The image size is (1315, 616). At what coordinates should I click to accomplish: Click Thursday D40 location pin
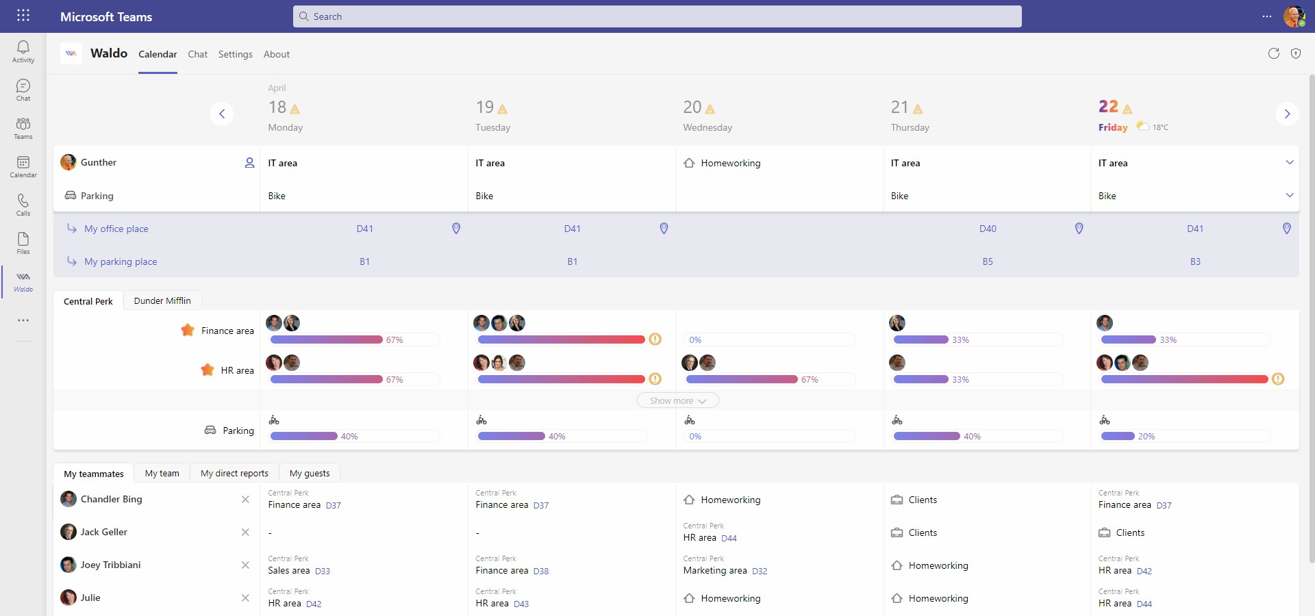tap(1079, 229)
